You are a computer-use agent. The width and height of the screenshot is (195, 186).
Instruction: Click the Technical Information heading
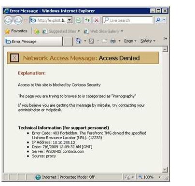point(64,128)
